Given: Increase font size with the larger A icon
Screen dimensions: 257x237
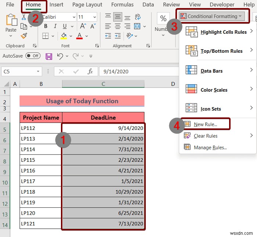Looking at the screenshot, I should [83, 26].
